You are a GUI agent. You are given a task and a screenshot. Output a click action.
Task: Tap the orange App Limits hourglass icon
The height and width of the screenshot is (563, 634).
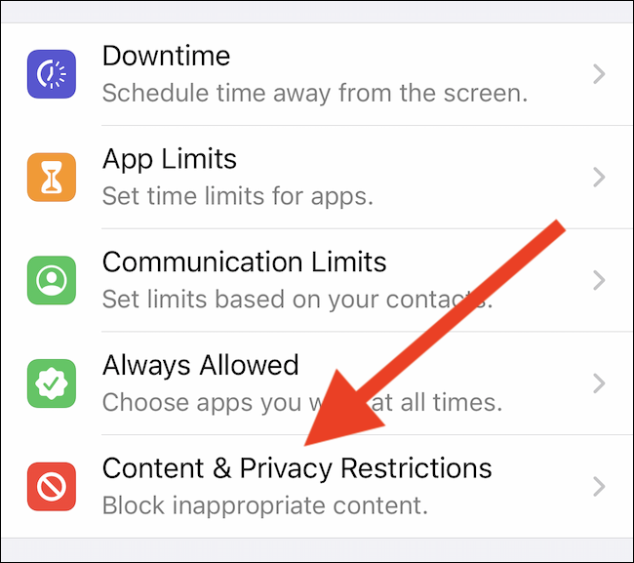coord(52,178)
